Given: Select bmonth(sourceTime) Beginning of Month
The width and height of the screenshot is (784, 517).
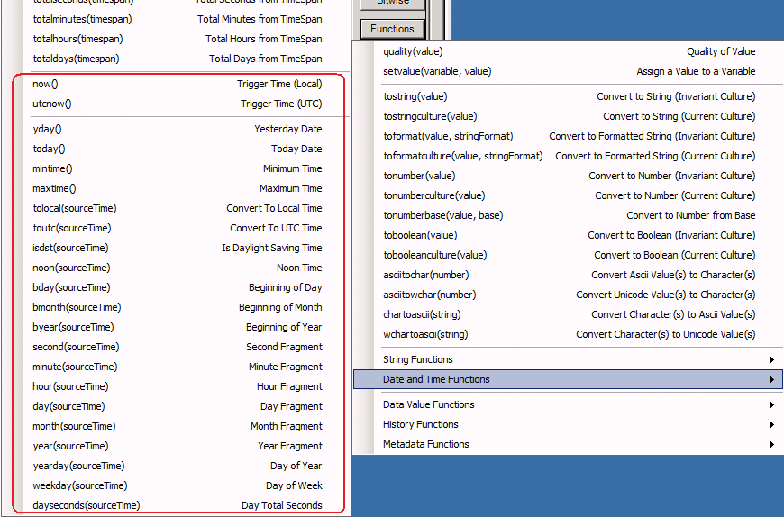Looking at the screenshot, I should 177,307.
